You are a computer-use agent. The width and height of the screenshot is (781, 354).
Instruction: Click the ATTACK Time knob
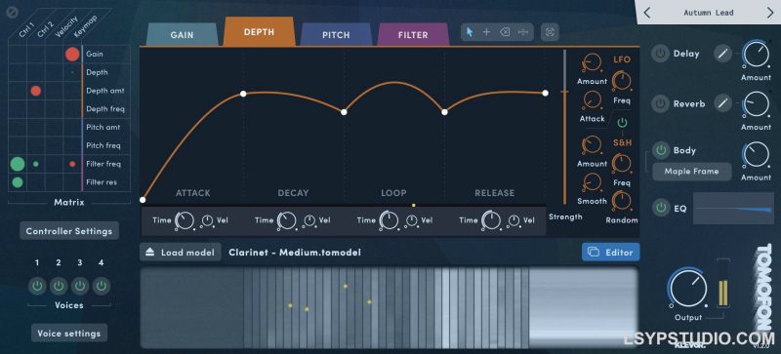click(185, 220)
